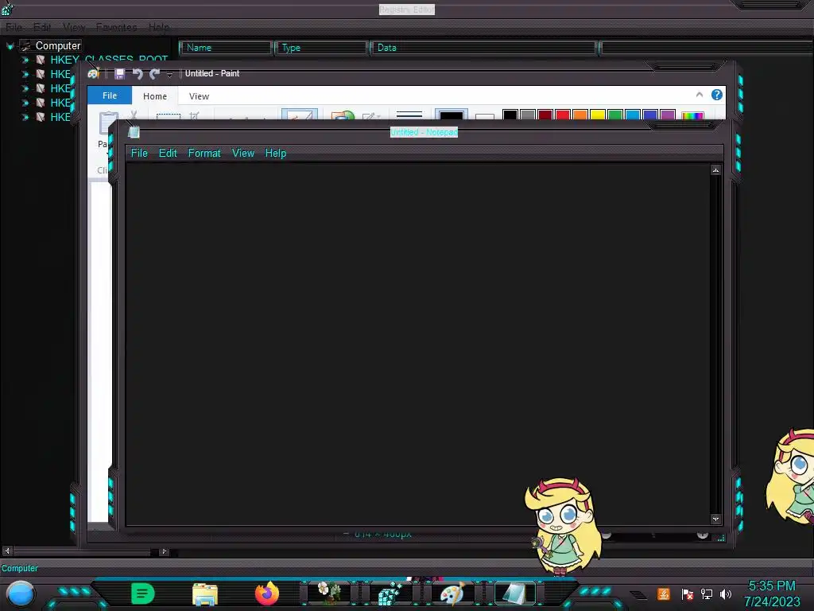Switch to the flower icon taskbar app
This screenshot has height=611, width=814.
pos(329,593)
